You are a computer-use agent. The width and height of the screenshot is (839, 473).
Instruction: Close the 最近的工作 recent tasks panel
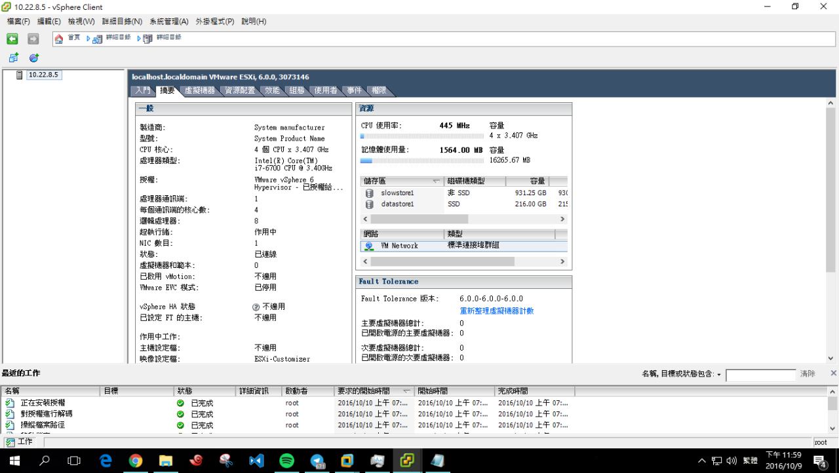[833, 373]
